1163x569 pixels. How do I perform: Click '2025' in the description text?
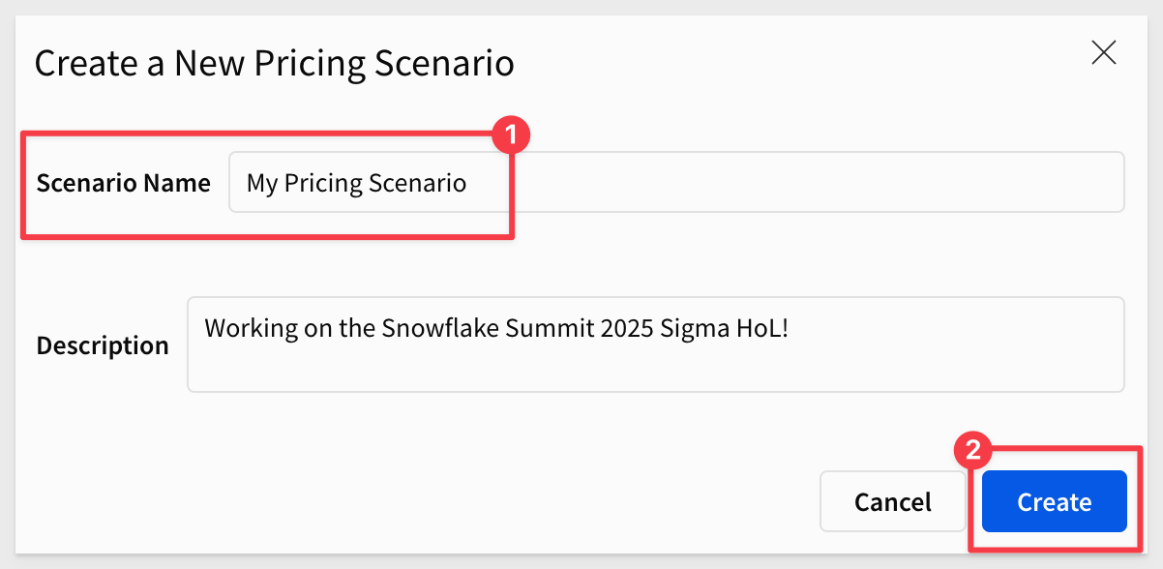click(x=628, y=328)
